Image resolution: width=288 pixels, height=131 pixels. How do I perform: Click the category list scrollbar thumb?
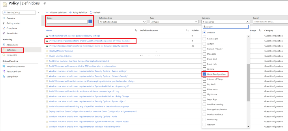point(248,83)
